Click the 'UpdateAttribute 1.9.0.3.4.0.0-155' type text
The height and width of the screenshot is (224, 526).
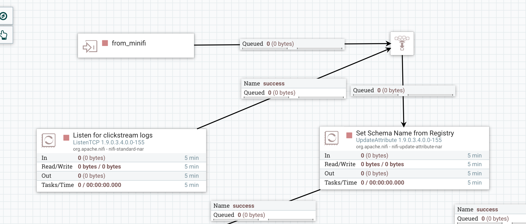399,140
